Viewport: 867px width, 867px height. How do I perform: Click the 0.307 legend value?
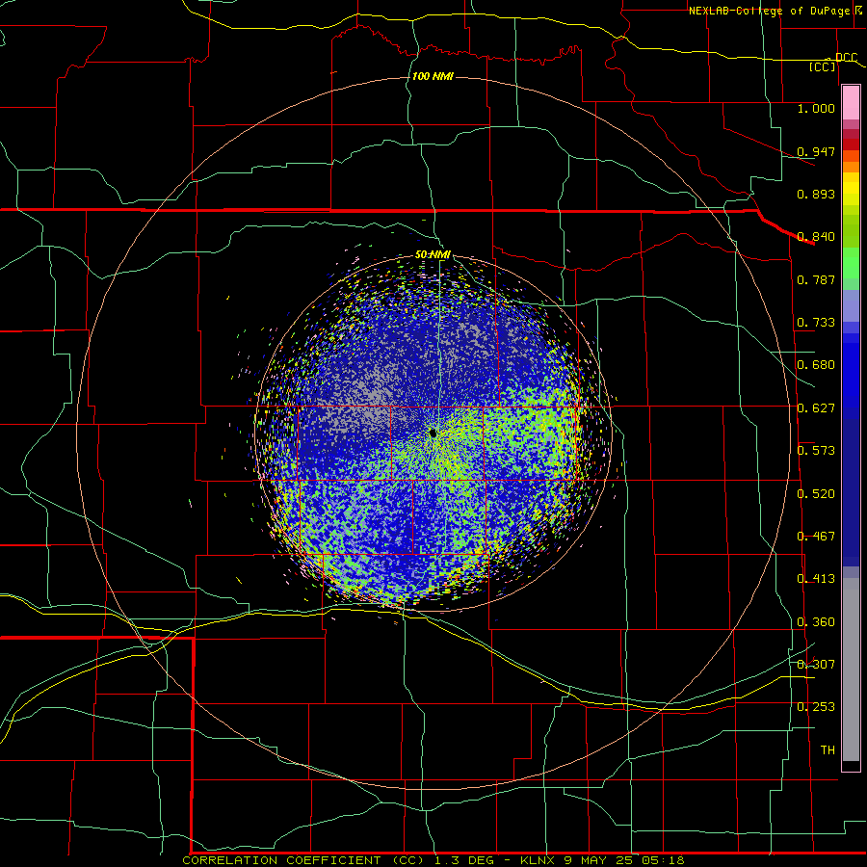[x=816, y=665]
